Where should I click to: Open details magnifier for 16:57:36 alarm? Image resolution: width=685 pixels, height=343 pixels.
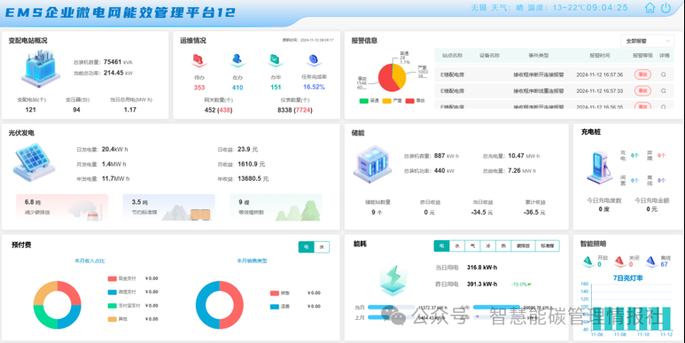pos(664,74)
